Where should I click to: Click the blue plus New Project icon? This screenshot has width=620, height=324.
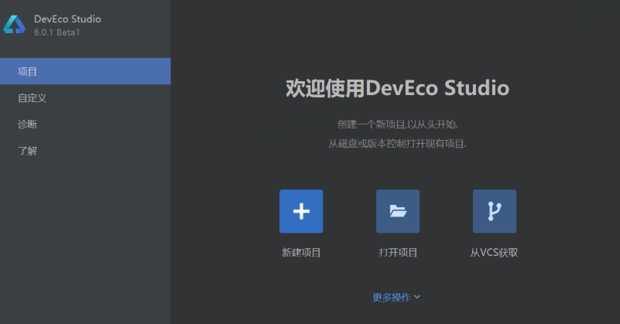[301, 211]
